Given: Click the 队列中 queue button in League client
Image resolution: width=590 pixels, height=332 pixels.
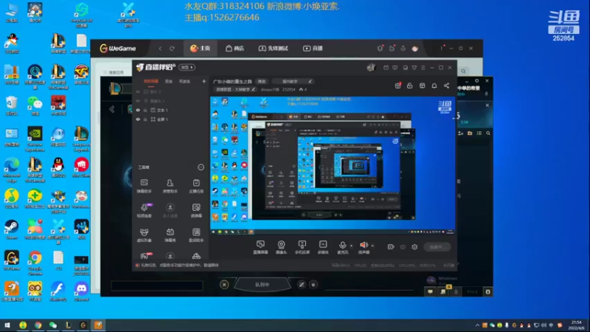Looking at the screenshot, I should [263, 285].
